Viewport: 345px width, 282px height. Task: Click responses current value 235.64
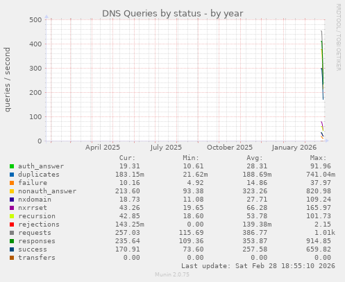pos(128,241)
